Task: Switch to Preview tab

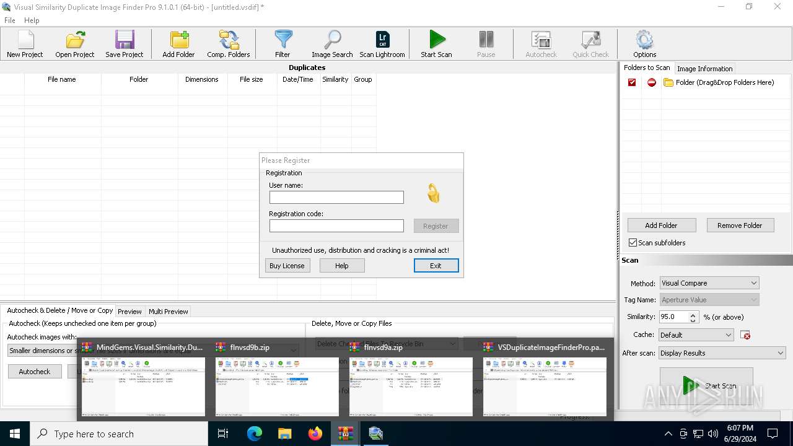Action: point(129,312)
